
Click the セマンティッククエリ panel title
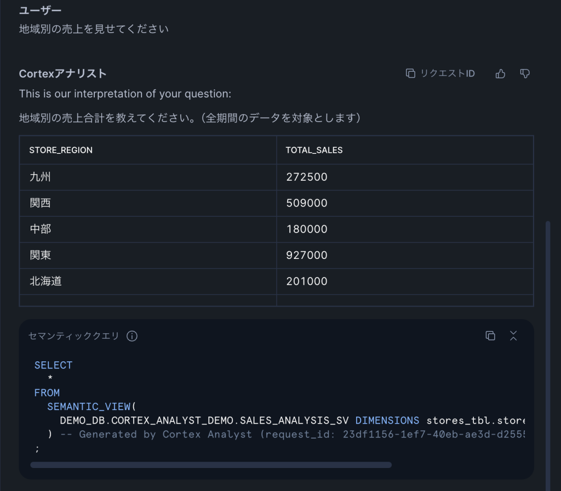(x=73, y=336)
